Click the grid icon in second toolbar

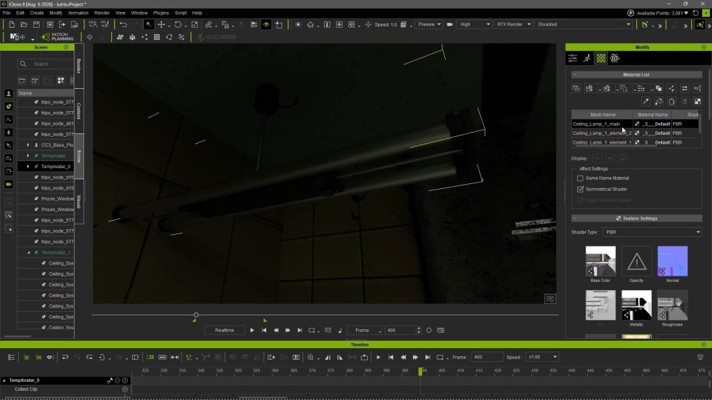click(x=156, y=37)
